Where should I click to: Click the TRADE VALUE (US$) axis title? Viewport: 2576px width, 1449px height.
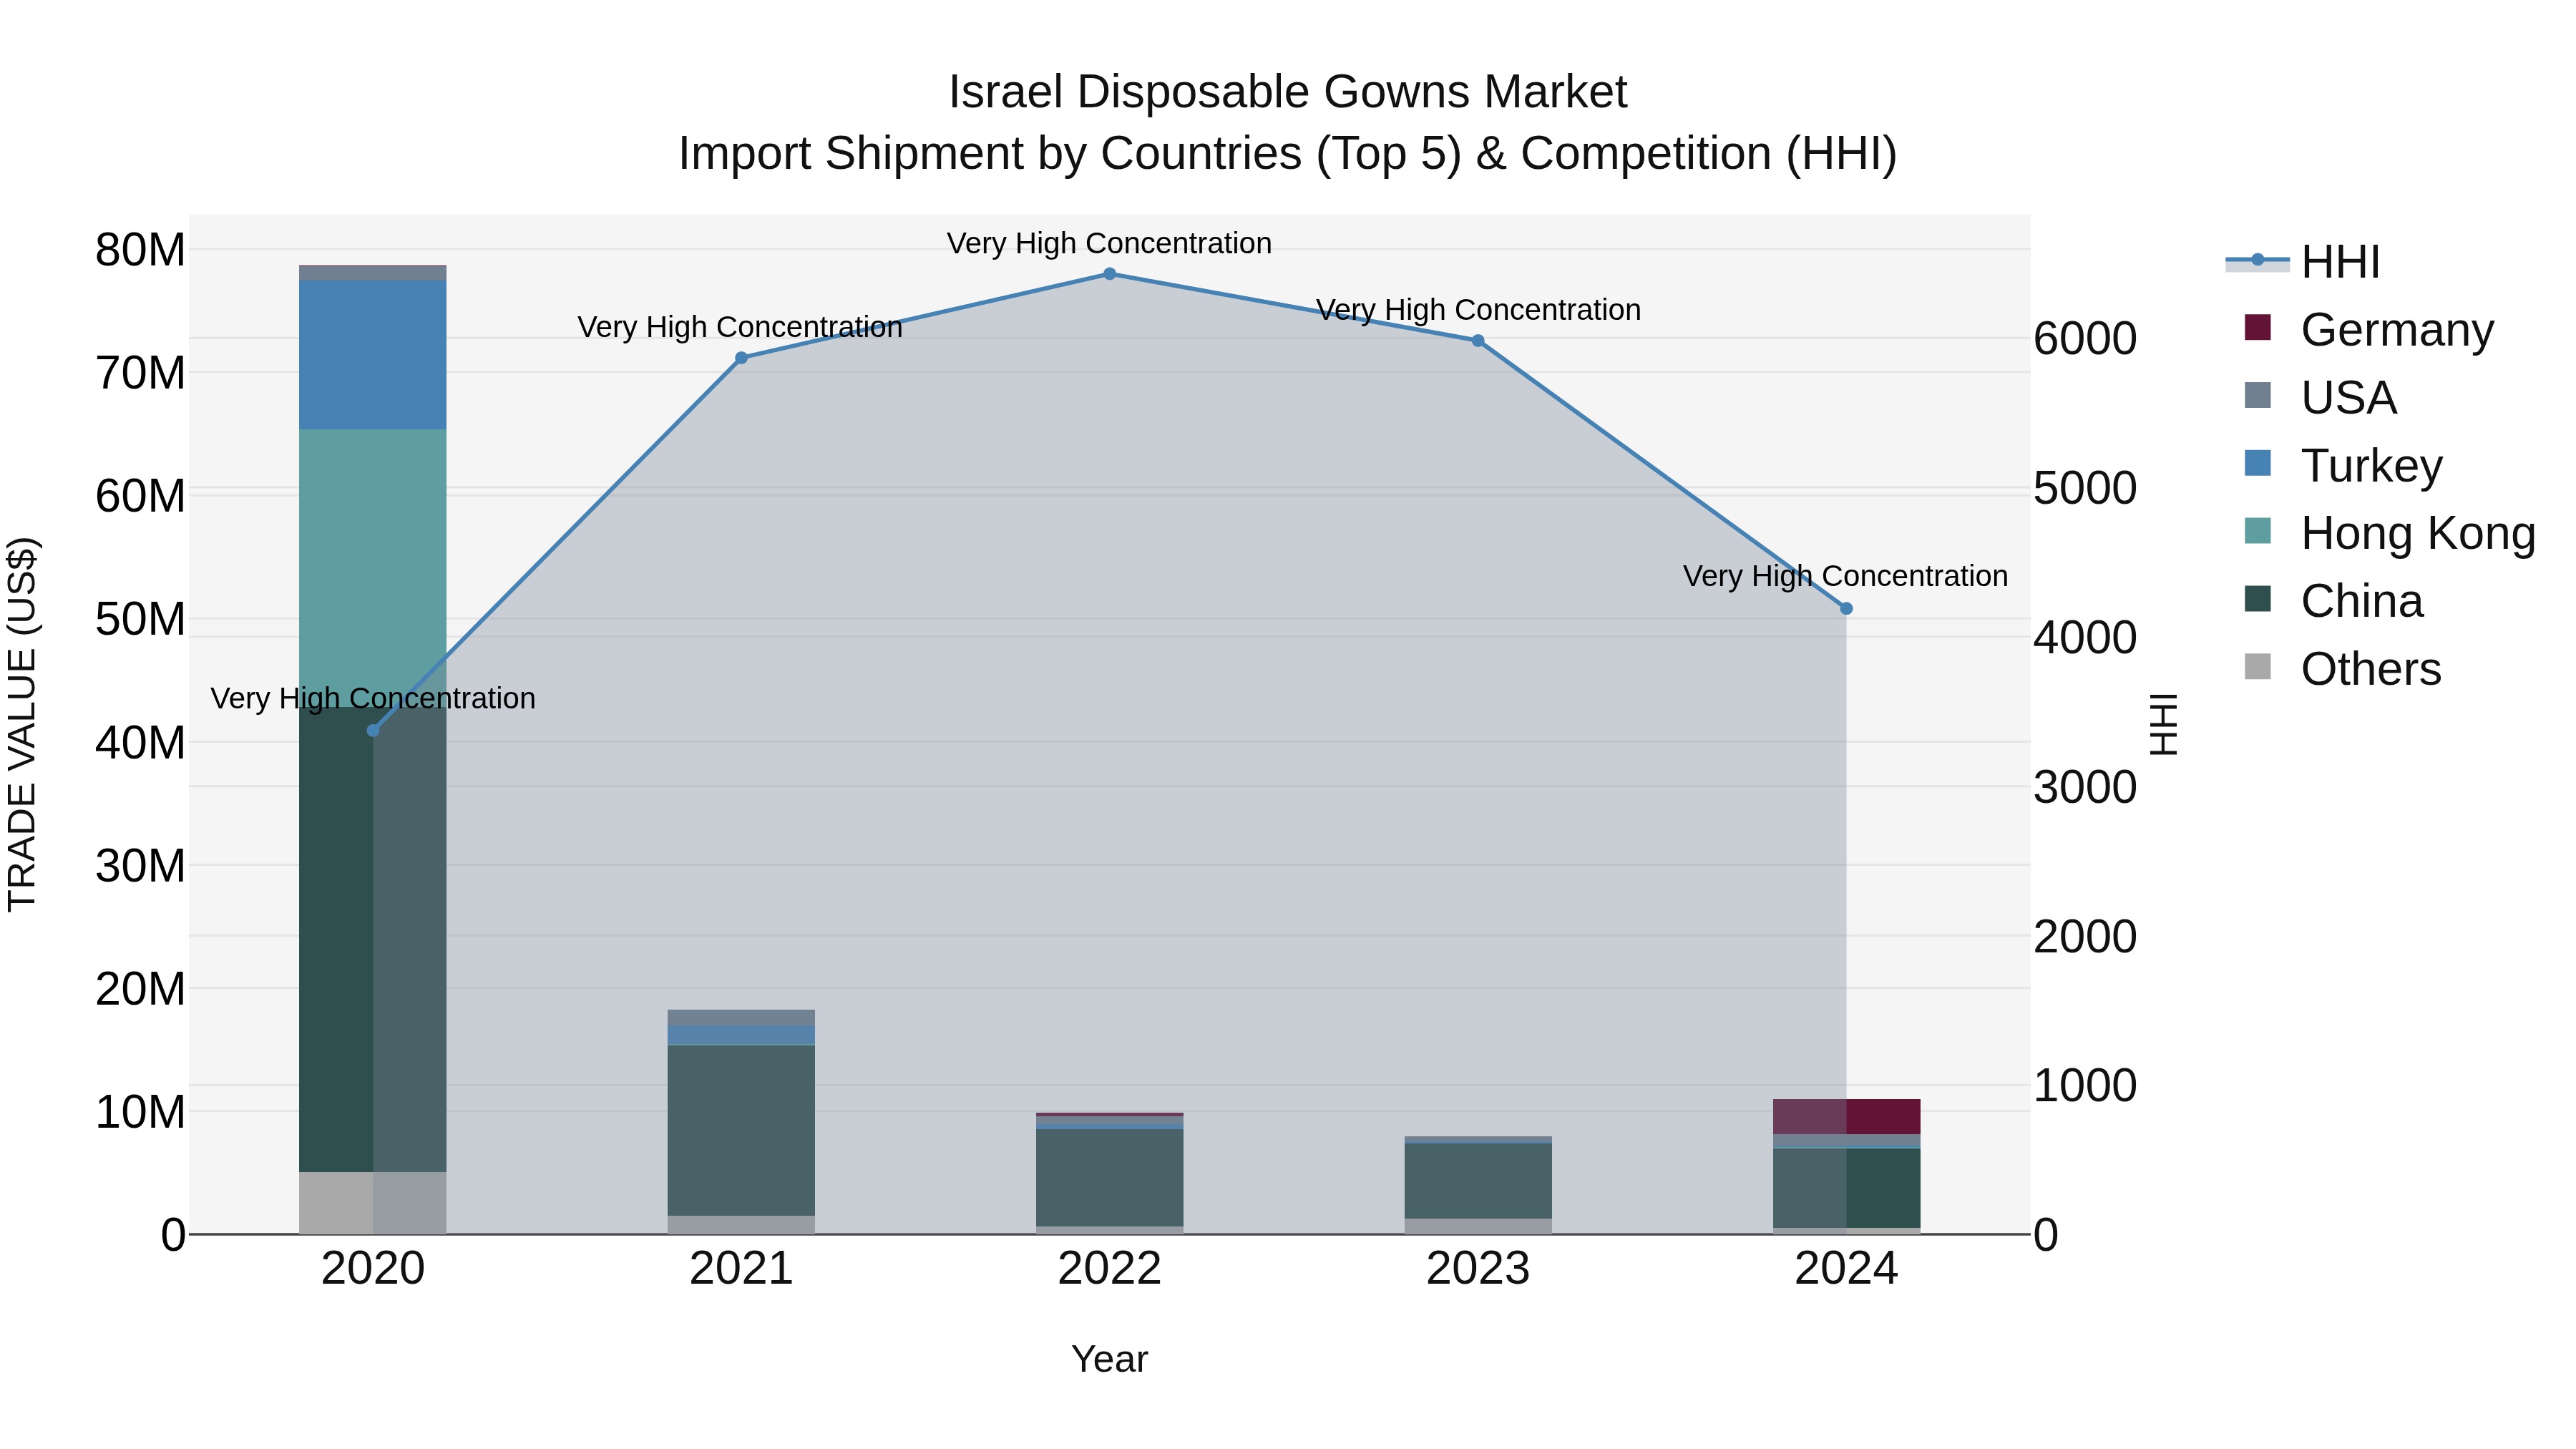pos(22,724)
